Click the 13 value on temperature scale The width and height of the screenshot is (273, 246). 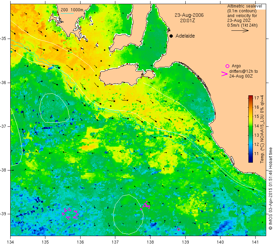[257, 135]
